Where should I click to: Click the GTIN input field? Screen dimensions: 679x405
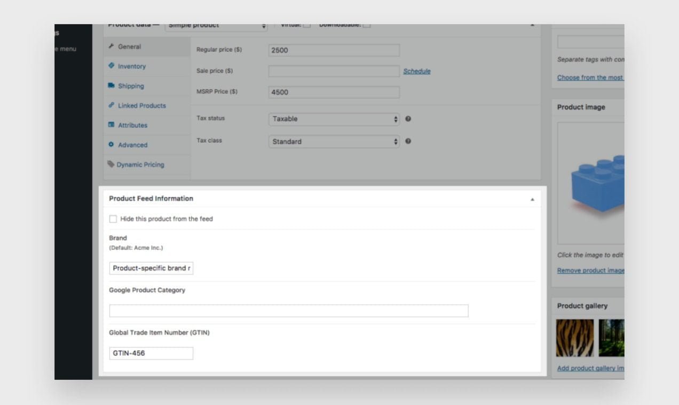pyautogui.click(x=151, y=353)
